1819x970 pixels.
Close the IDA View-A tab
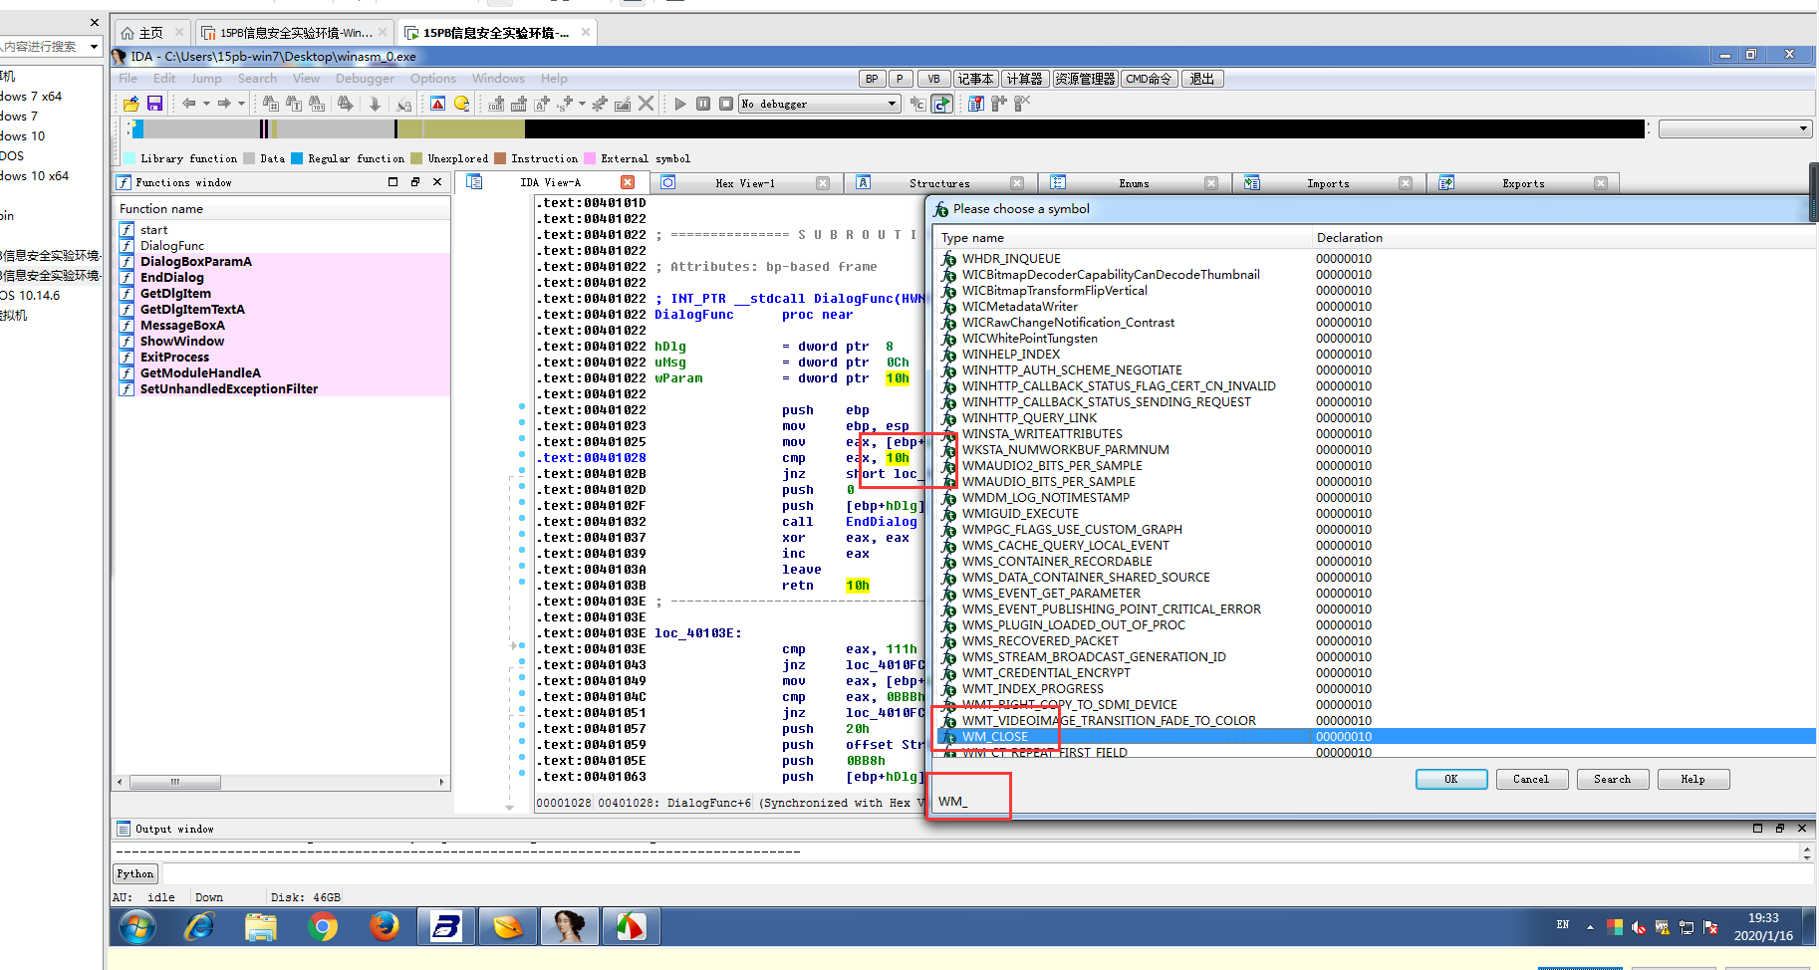pos(628,182)
